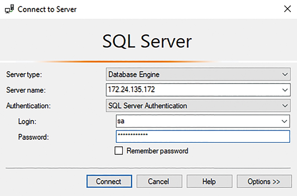Click the Connect to Server title text
This screenshot has width=297, height=196.
(x=47, y=9)
